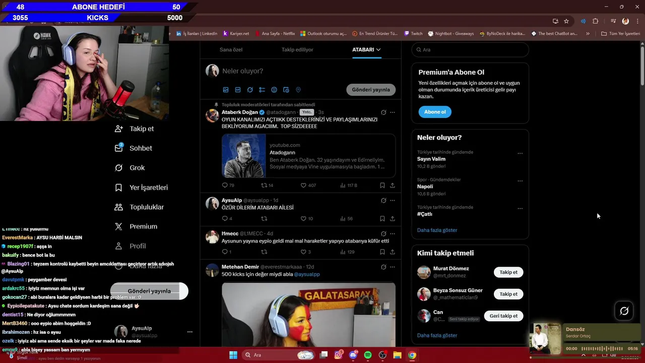
Task: Switch to the Sana özel tab
Action: coord(231,49)
